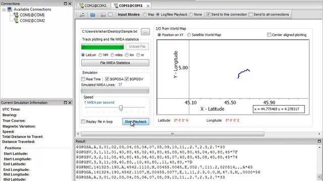Screen dimensions: 323x181
Task: Select the None input mode
Action: [x=191, y=15]
